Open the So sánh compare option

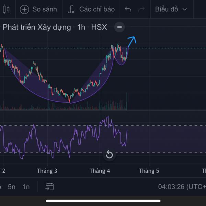coord(45,9)
